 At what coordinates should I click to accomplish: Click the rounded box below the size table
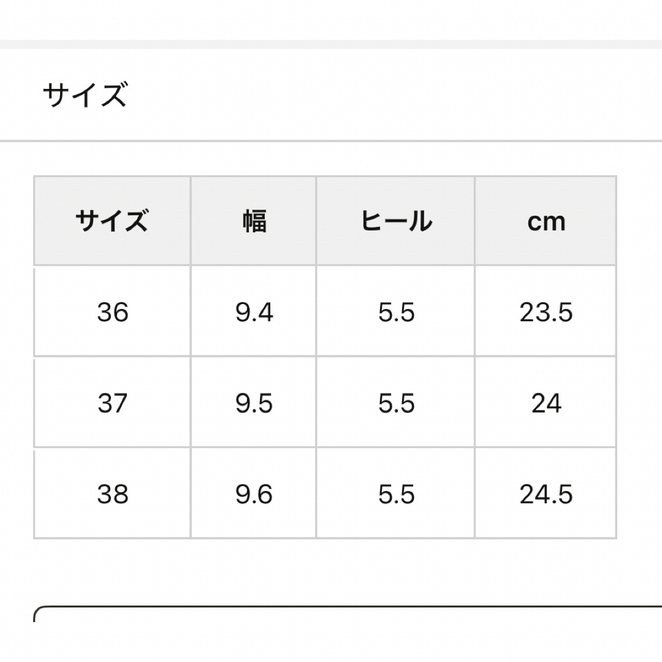348,614
